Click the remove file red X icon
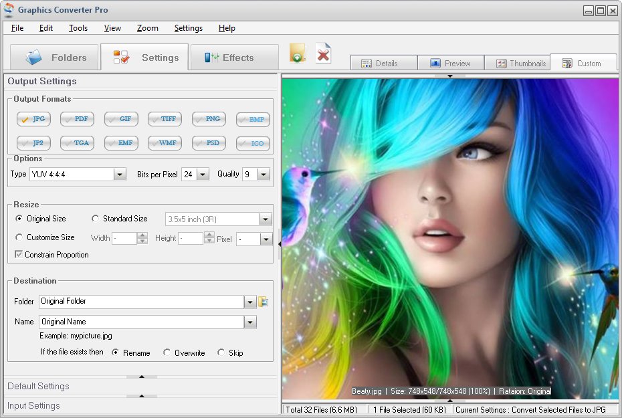 coord(324,54)
